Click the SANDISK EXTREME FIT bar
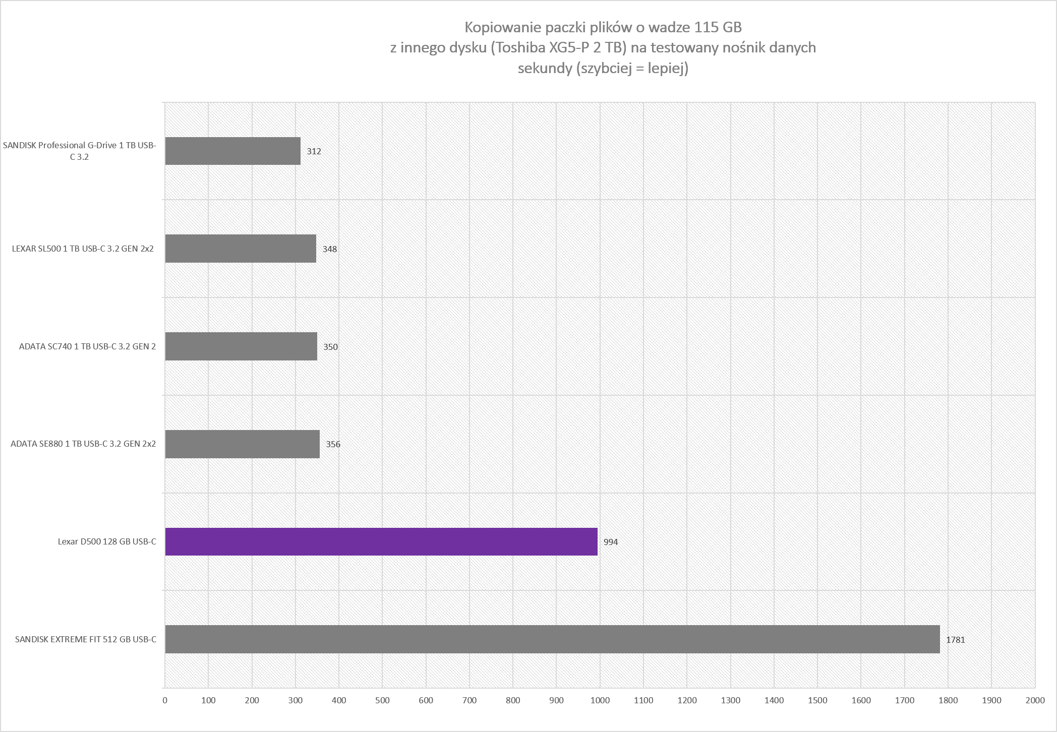Viewport: 1057px width, 732px height. 553,639
